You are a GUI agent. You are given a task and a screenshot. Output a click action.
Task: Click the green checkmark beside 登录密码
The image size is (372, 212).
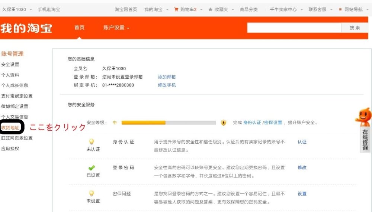click(x=92, y=168)
